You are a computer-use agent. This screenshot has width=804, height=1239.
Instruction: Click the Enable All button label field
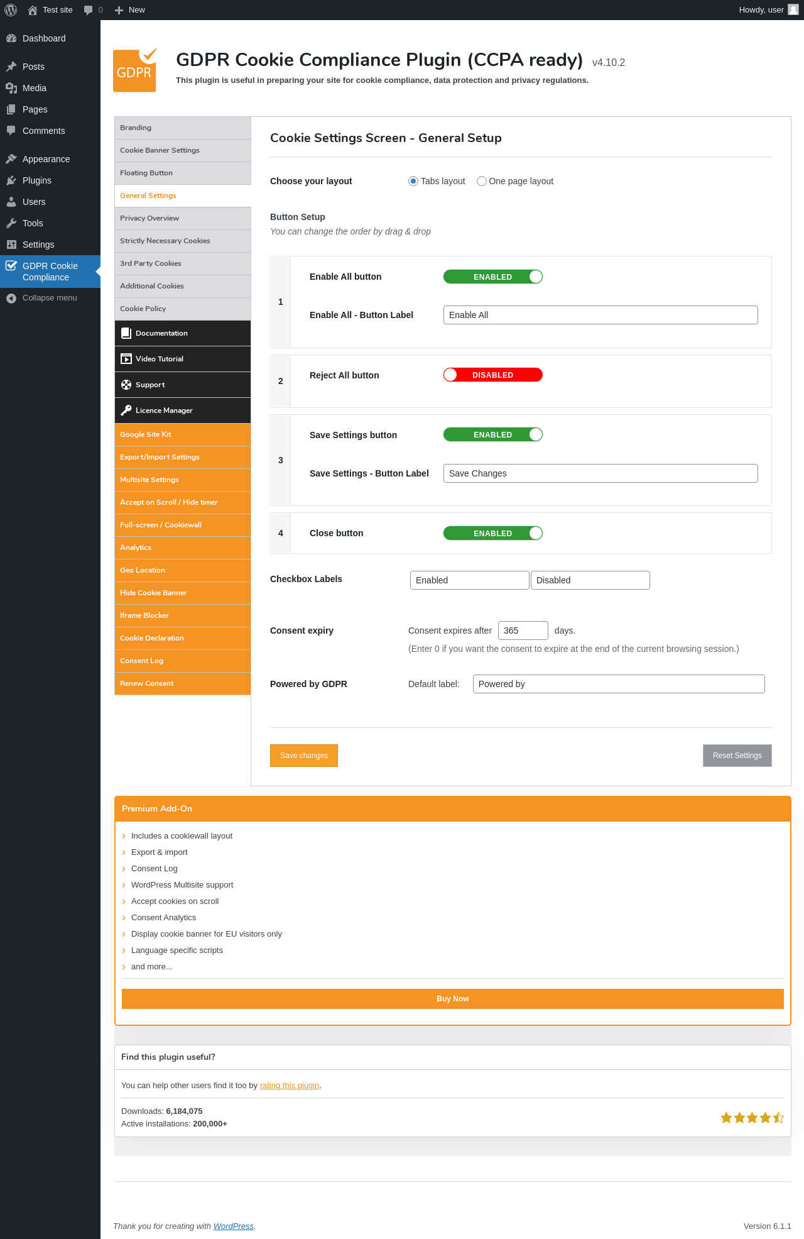(x=600, y=315)
